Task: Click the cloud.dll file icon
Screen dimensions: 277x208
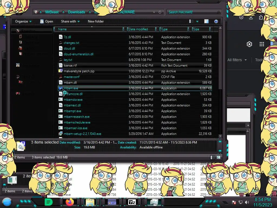Action: (x=61, y=48)
